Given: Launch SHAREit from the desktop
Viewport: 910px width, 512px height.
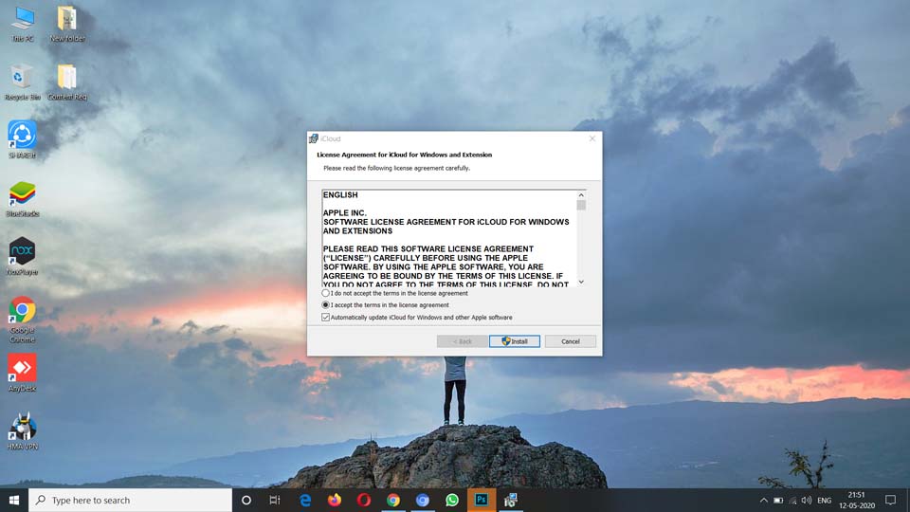Looking at the screenshot, I should pyautogui.click(x=22, y=140).
